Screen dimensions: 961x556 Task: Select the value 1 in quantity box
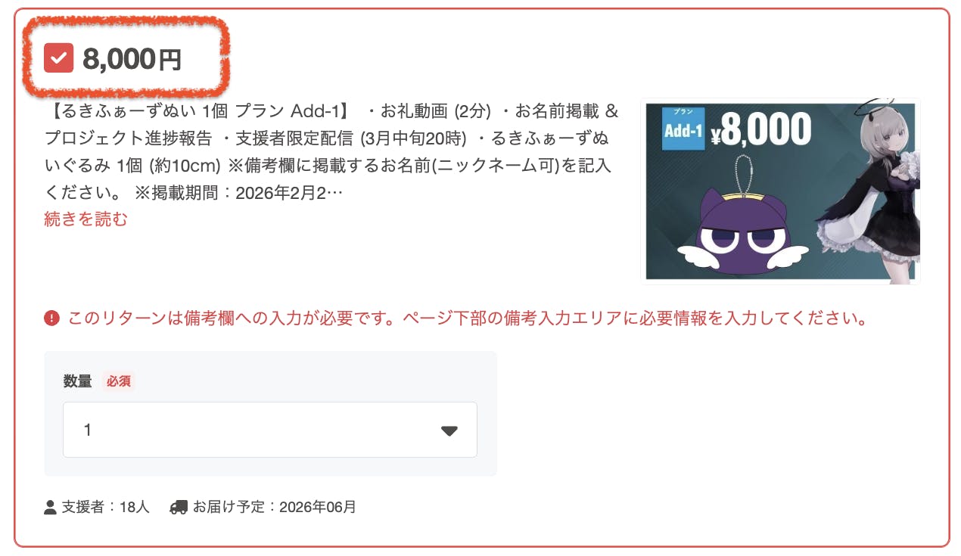coord(88,430)
